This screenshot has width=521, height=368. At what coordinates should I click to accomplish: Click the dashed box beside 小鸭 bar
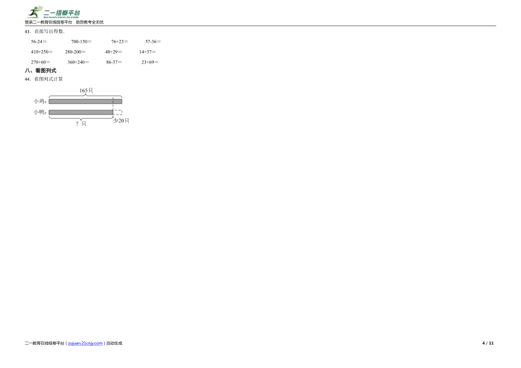click(x=118, y=112)
